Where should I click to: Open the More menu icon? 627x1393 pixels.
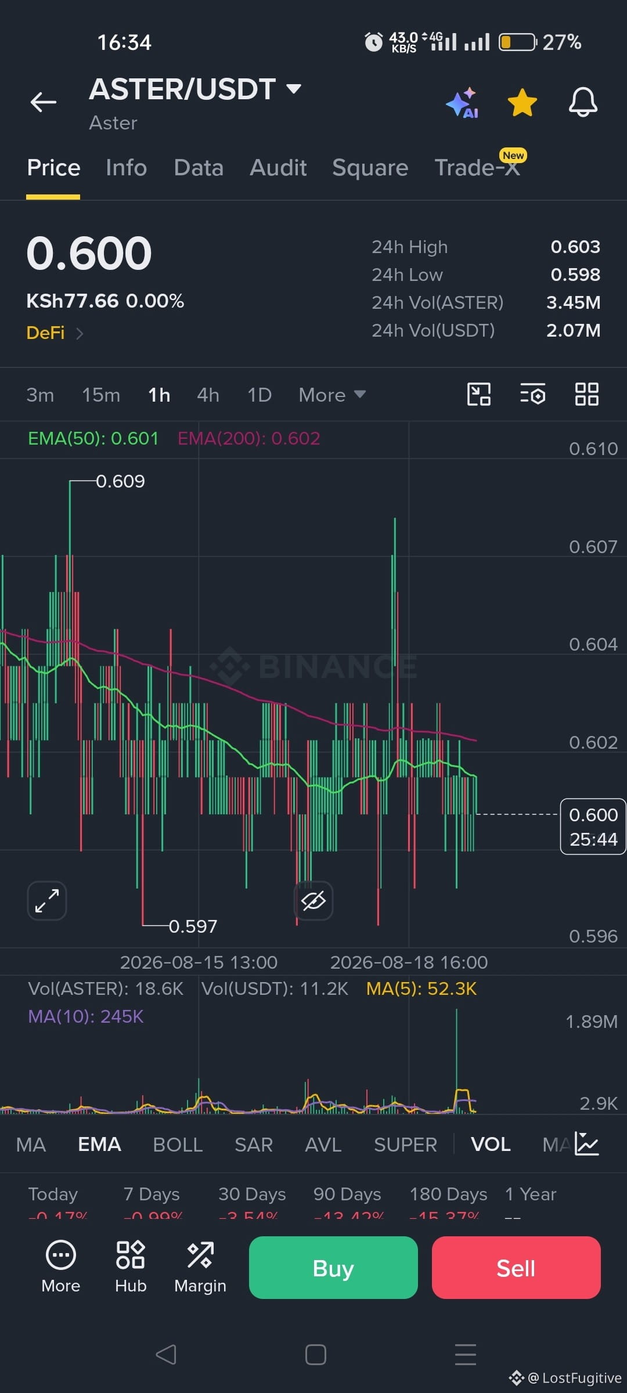click(61, 1267)
